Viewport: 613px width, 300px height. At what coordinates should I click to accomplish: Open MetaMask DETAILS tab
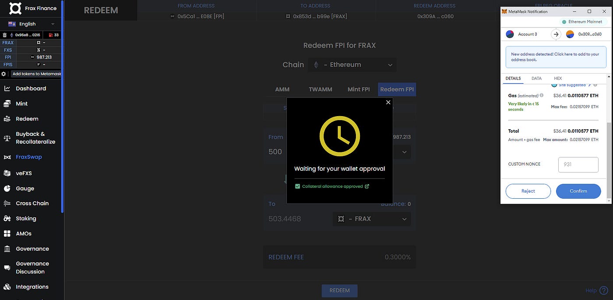pos(513,79)
